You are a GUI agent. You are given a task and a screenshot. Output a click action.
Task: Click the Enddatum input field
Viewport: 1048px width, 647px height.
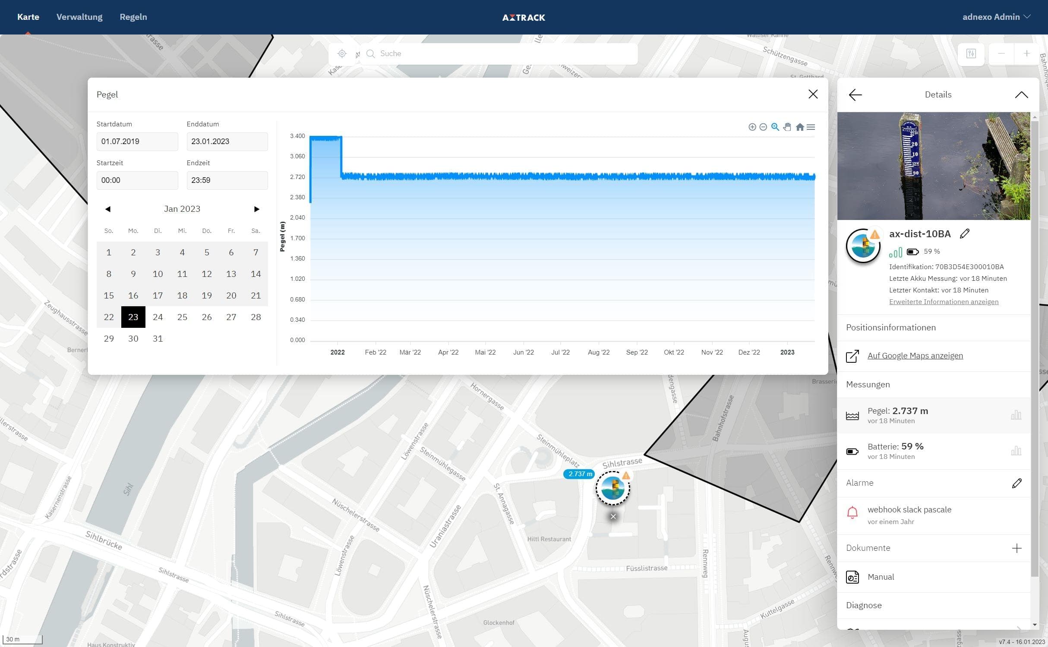227,141
